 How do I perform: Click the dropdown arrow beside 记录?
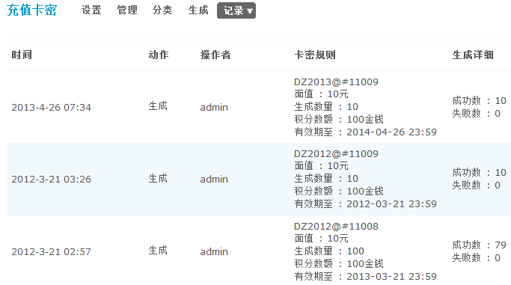250,11
